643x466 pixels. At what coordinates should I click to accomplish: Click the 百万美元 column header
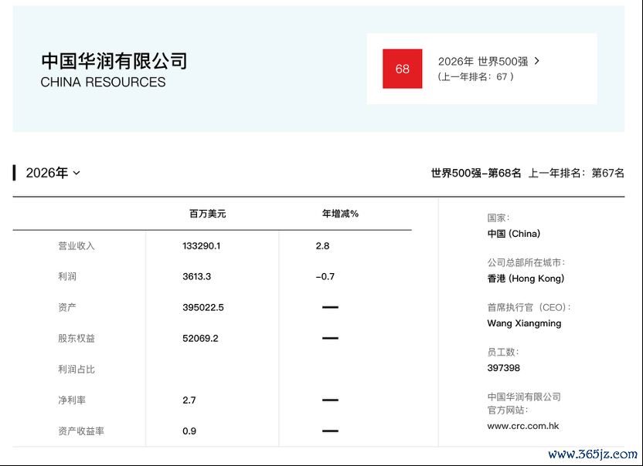[x=207, y=214]
